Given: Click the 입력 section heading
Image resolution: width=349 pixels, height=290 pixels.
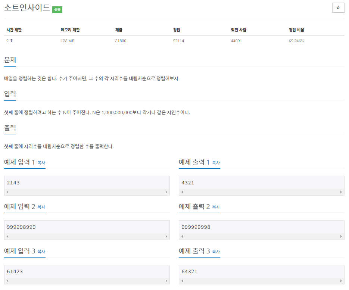Looking at the screenshot, I should (x=10, y=94).
